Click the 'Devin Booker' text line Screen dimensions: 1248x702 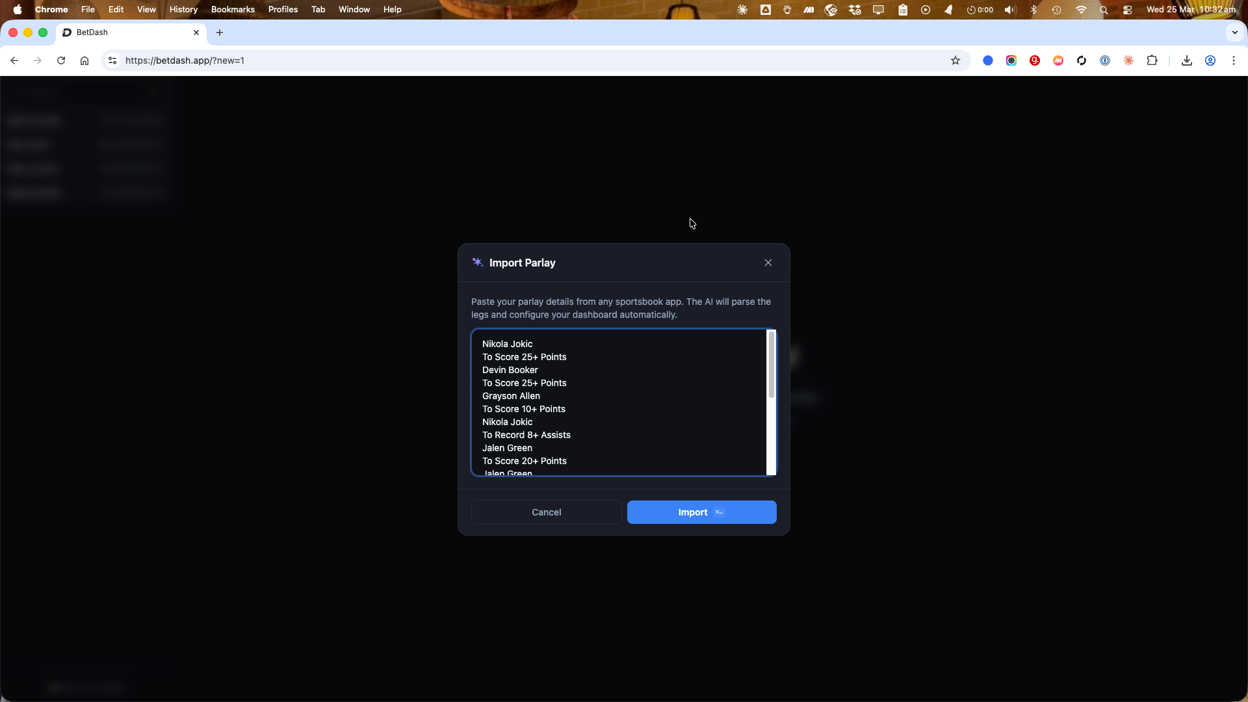510,370
